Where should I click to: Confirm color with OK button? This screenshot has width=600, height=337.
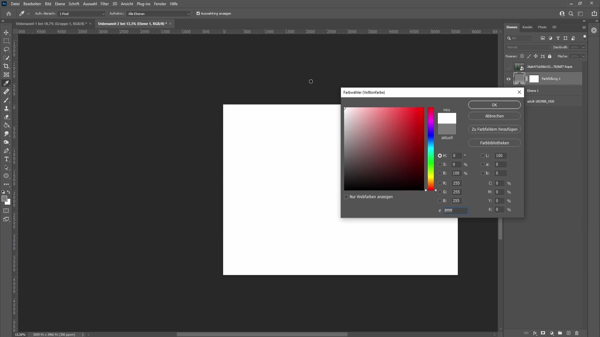(x=494, y=105)
